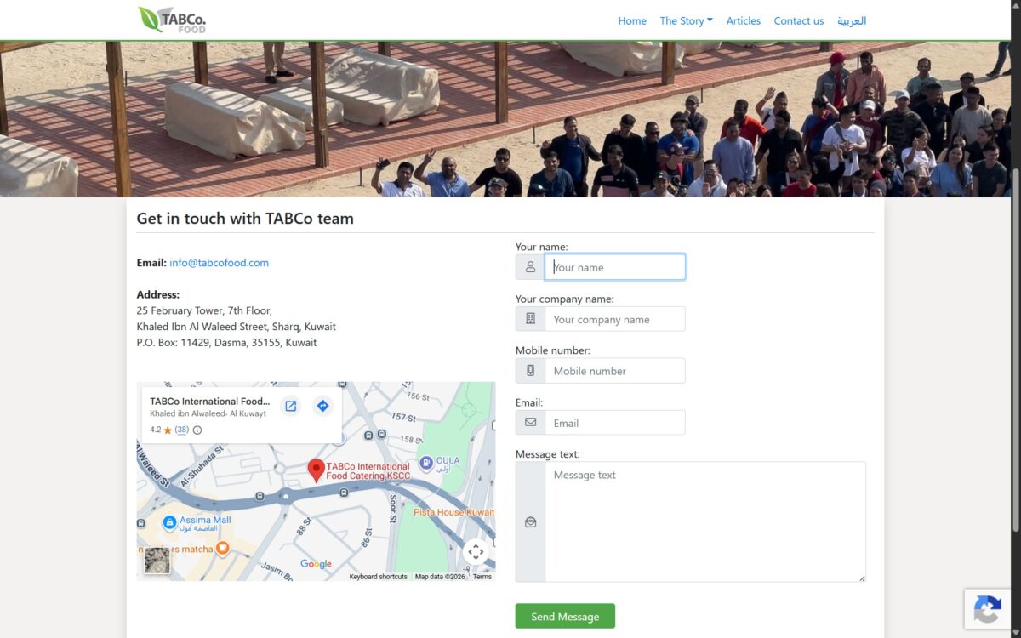Switch to the Arabic language link

pos(852,20)
